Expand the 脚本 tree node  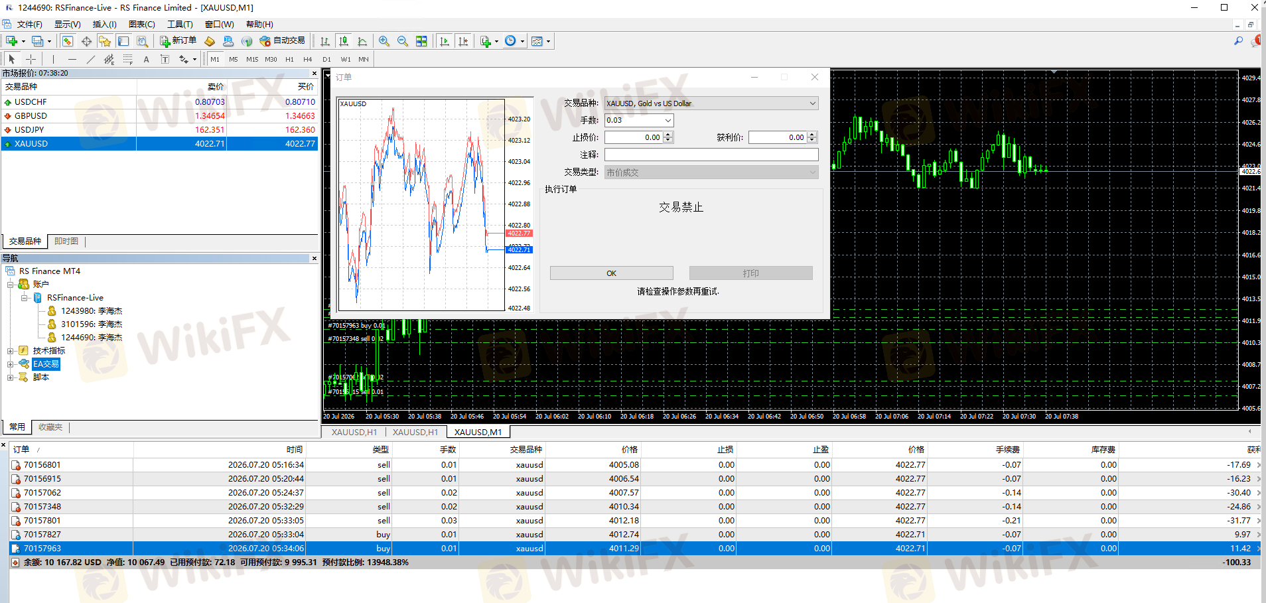(11, 377)
